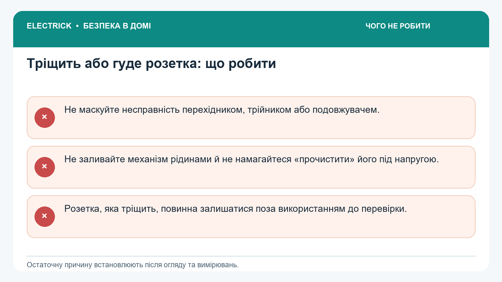Click the red X icon beside 'Розетка, яка тріщить'

[45, 217]
